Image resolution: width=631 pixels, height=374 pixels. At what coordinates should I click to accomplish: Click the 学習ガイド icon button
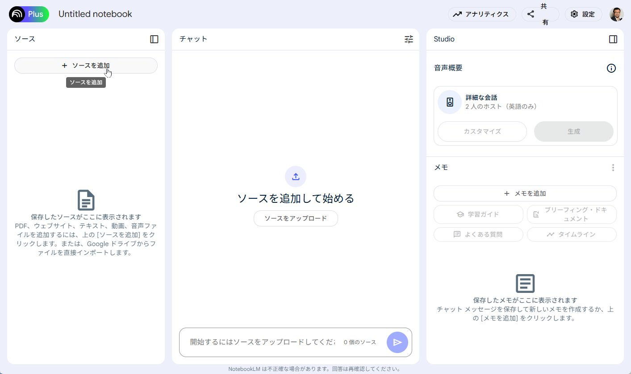(460, 214)
